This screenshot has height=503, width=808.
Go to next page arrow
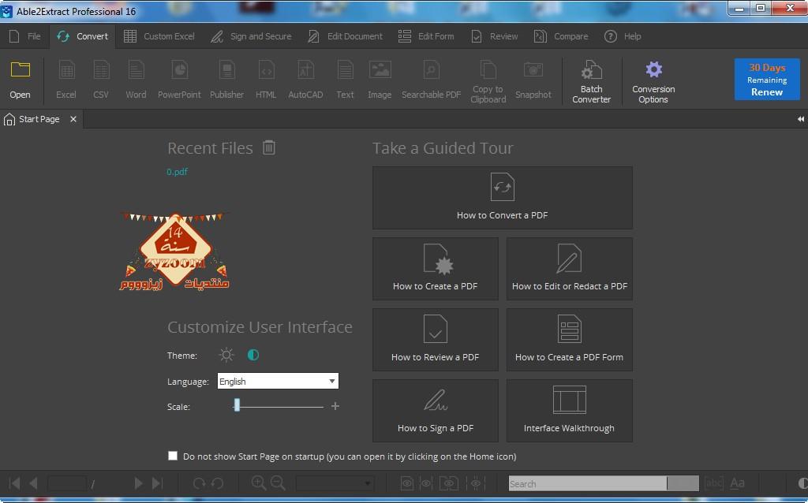[x=138, y=483]
